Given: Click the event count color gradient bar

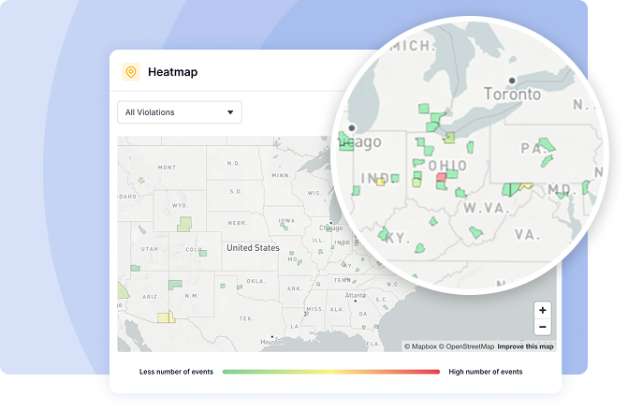Looking at the screenshot, I should pyautogui.click(x=331, y=372).
